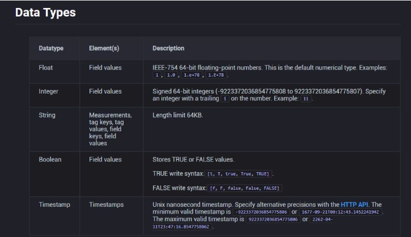The width and height of the screenshot is (411, 237).
Task: Select the String datatype cell
Action: (47, 115)
